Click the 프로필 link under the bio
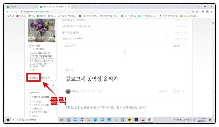This screenshot has width=219, height=127. tap(32, 70)
